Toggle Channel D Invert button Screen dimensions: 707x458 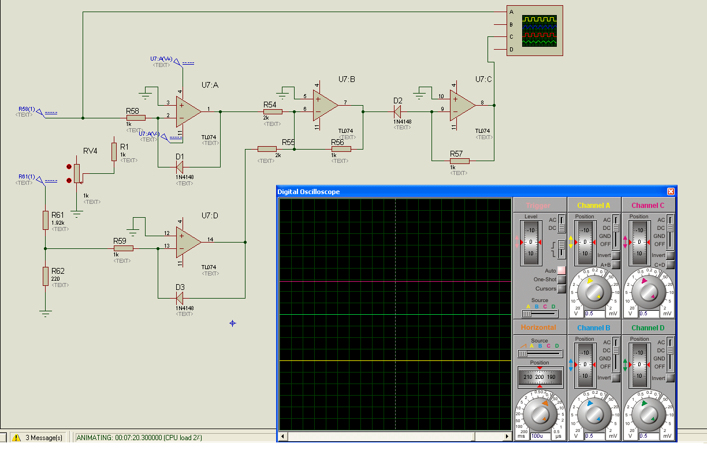(670, 378)
